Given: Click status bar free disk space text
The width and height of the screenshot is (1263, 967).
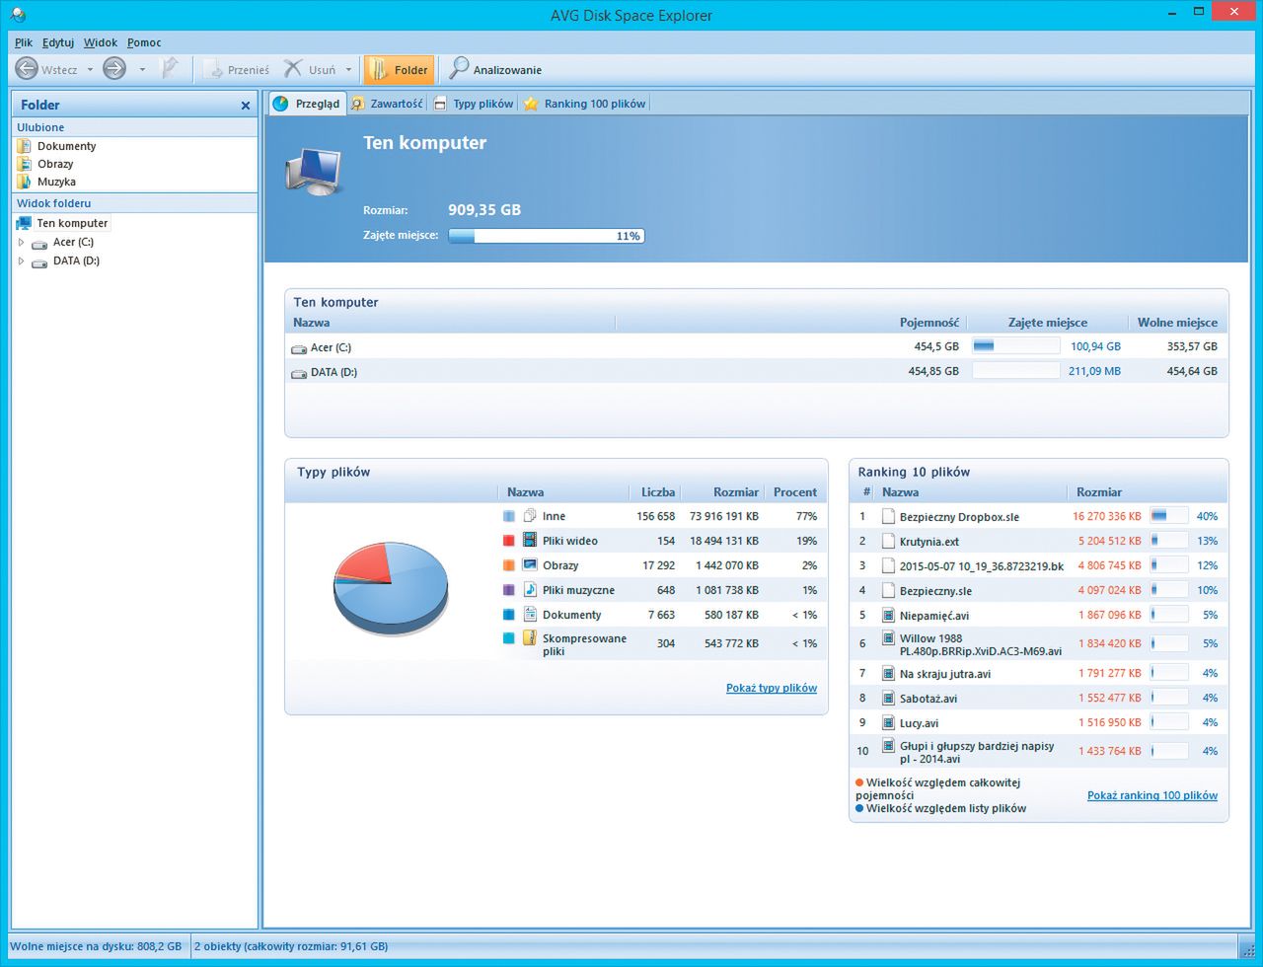Looking at the screenshot, I should (96, 946).
